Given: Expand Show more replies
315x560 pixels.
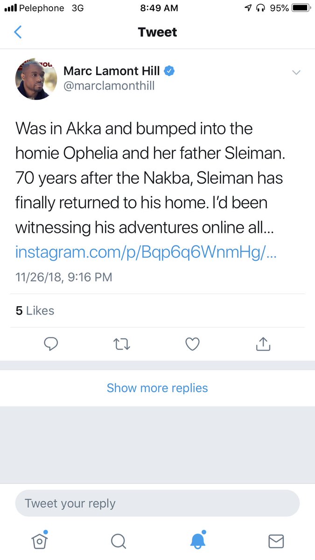Looking at the screenshot, I should coord(157,388).
